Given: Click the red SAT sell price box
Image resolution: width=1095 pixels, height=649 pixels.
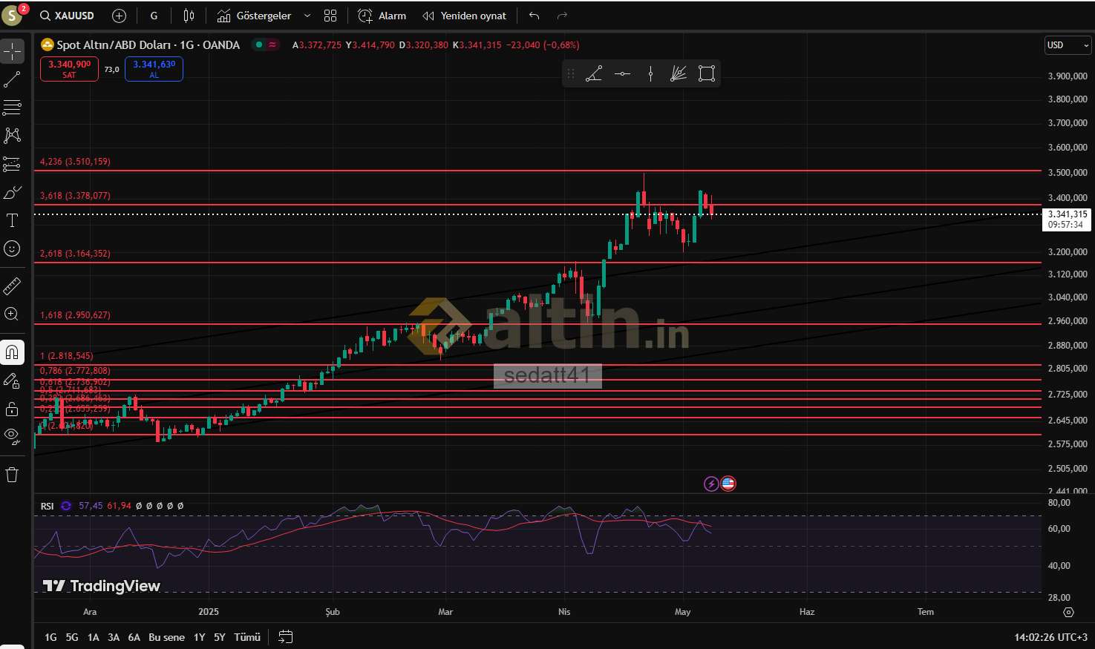Looking at the screenshot, I should 69,69.
